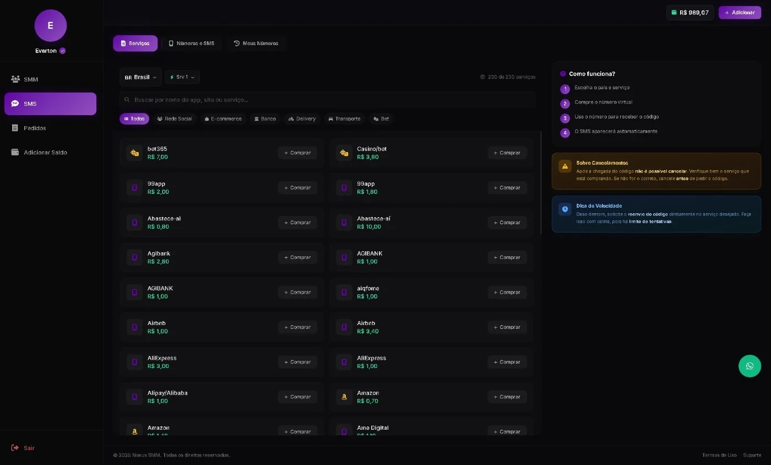Switch to the Números e SMS tab
Screen dimensions: 771x465
[x=192, y=44]
